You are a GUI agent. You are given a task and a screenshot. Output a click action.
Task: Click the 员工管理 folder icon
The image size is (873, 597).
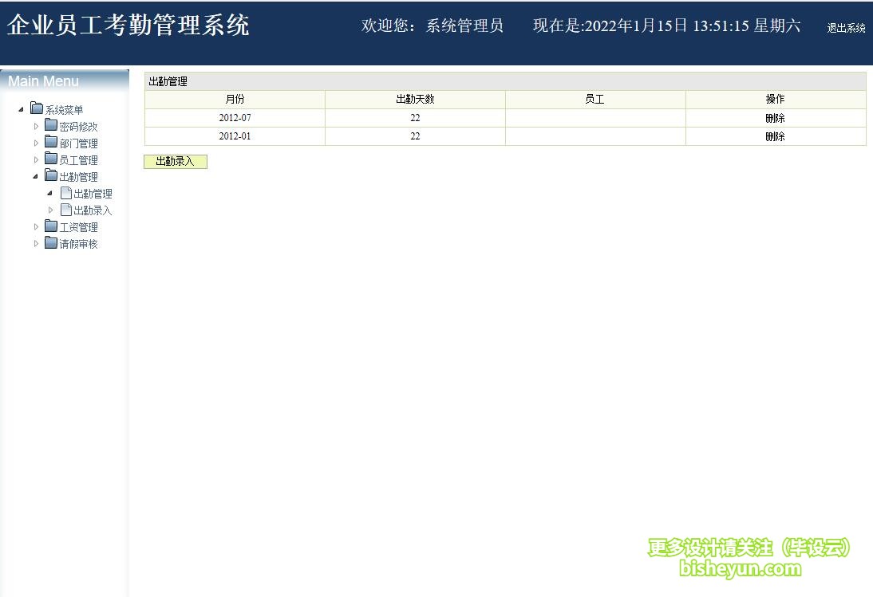click(x=51, y=159)
